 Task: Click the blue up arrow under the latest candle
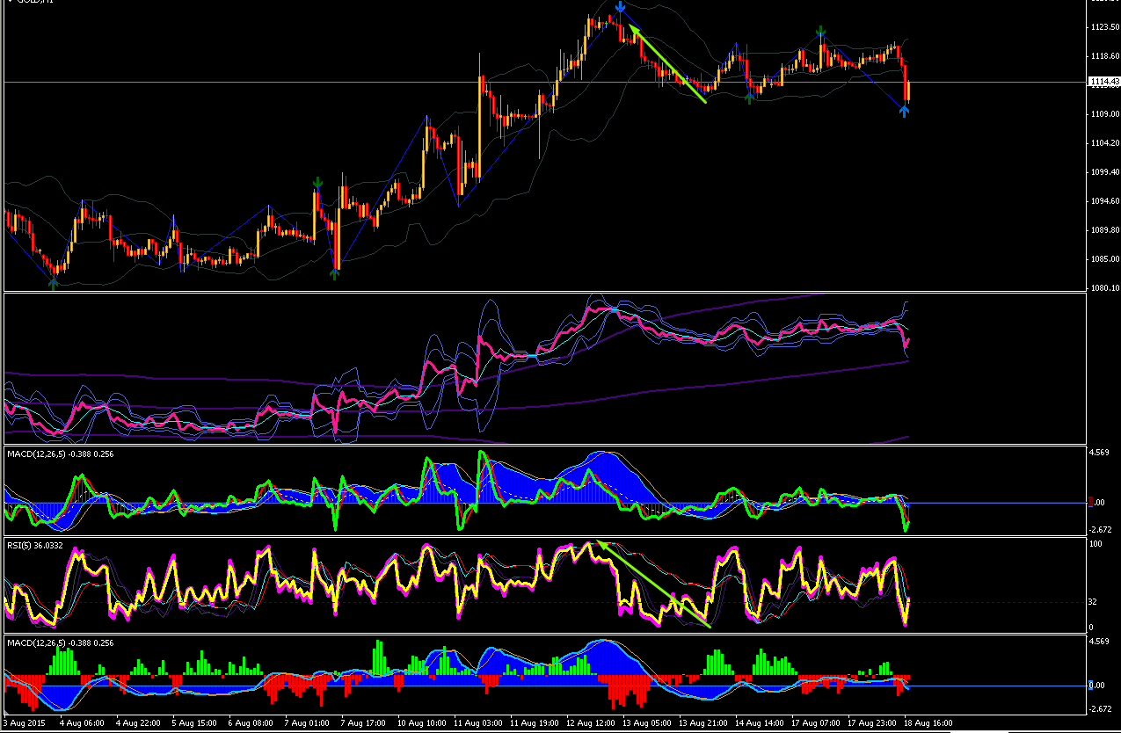[905, 111]
